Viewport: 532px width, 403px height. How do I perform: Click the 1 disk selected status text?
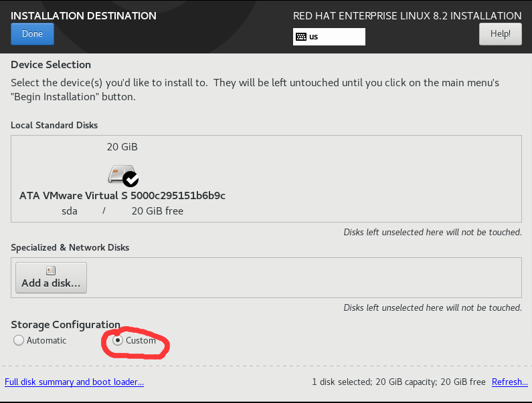(x=342, y=382)
